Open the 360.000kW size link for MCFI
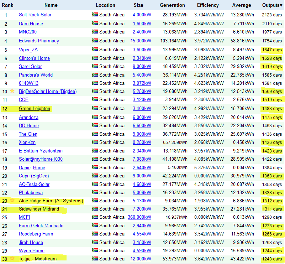 139,217
